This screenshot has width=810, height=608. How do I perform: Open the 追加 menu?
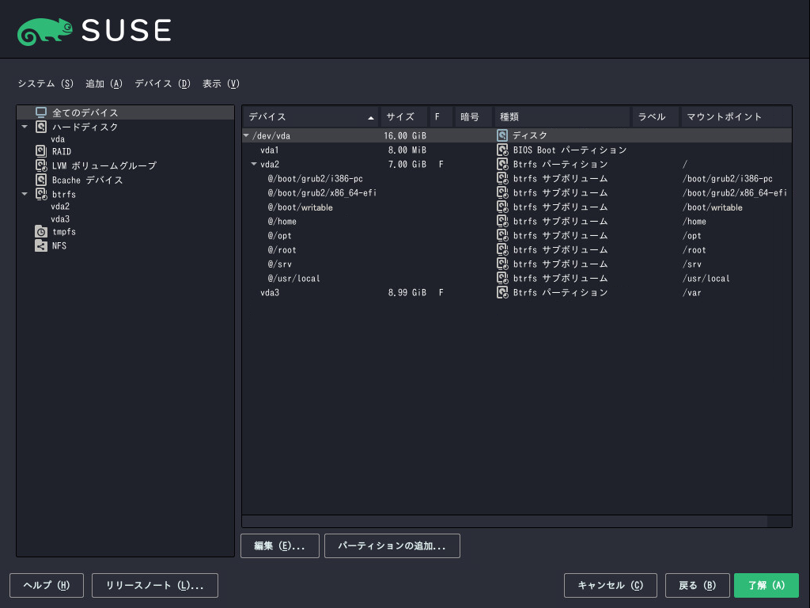pos(104,83)
